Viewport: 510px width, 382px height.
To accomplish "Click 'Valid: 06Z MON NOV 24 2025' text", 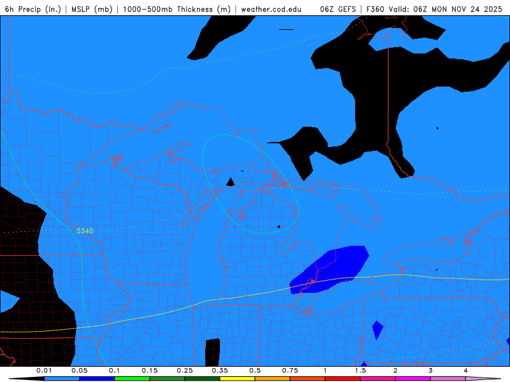I will (446, 9).
